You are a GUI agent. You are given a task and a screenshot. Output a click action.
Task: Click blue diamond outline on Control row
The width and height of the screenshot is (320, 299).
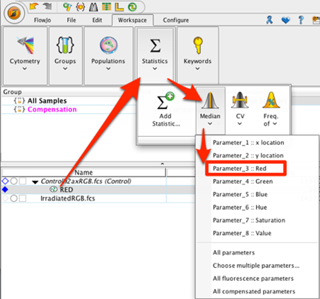(5, 181)
